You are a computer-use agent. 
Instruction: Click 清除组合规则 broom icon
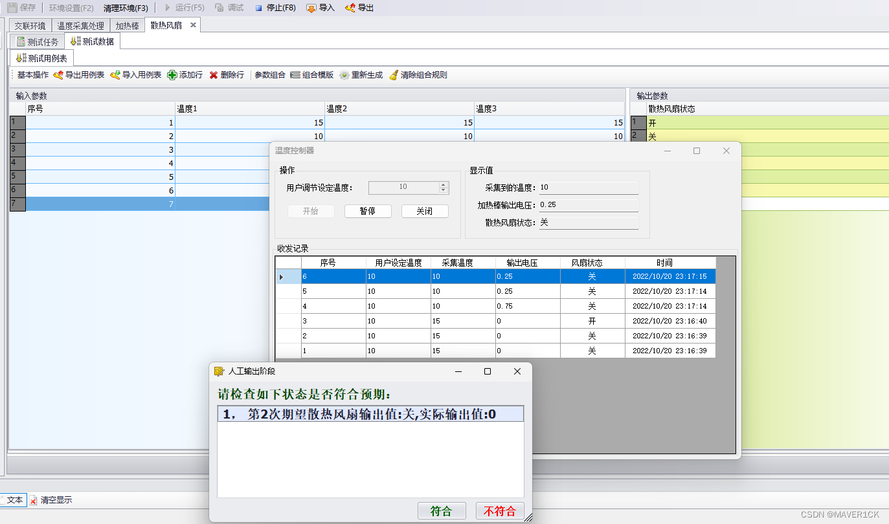pos(394,75)
